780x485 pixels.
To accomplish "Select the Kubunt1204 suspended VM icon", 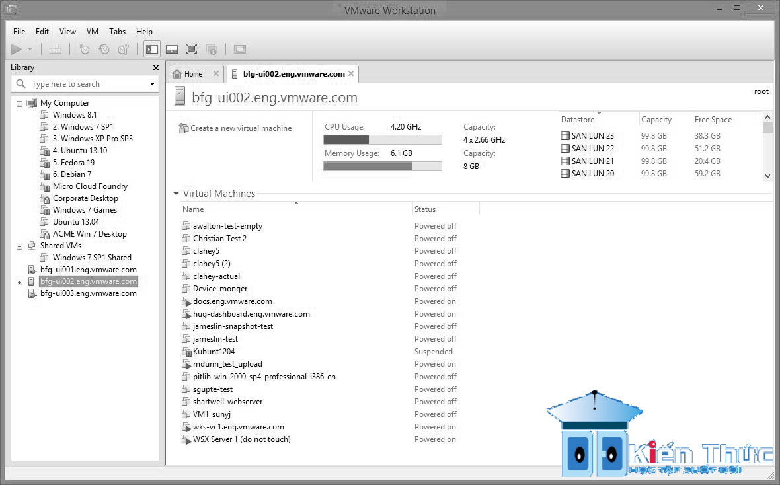I will [x=186, y=352].
